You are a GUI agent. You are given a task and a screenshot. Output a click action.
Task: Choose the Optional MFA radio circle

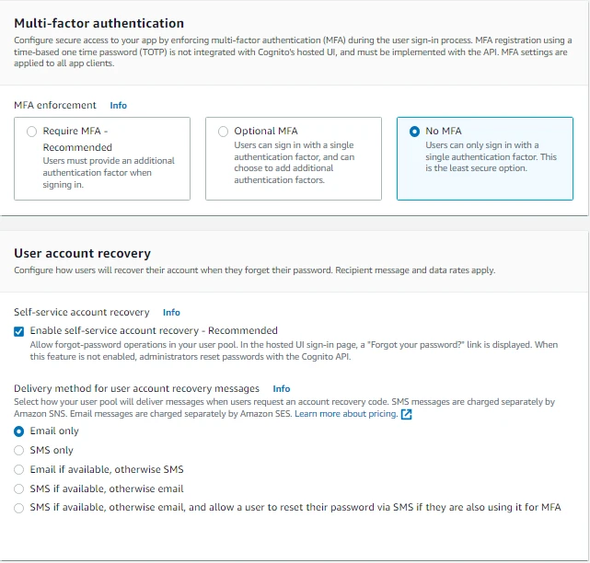(x=223, y=132)
